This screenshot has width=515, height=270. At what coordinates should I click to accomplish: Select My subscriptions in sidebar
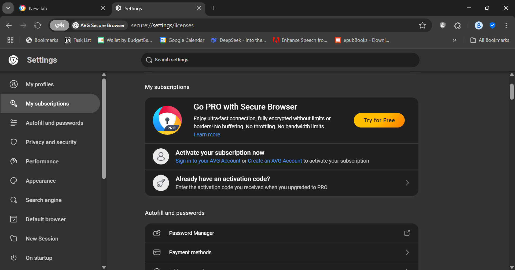point(50,103)
